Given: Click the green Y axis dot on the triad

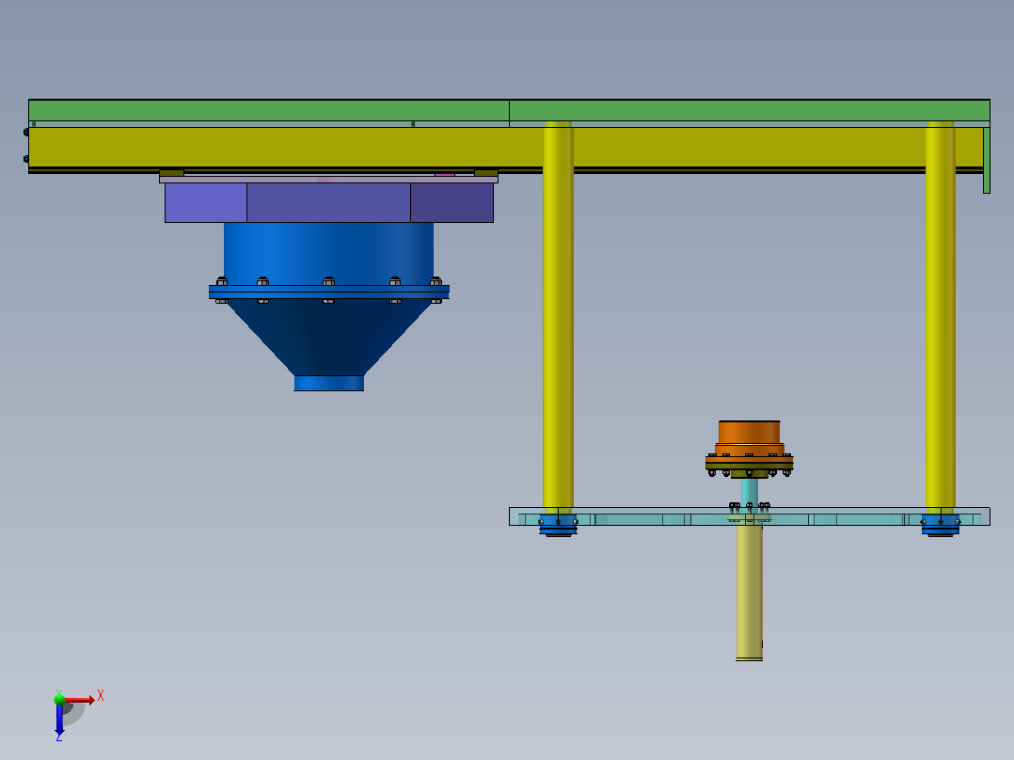Looking at the screenshot, I should click(x=59, y=699).
